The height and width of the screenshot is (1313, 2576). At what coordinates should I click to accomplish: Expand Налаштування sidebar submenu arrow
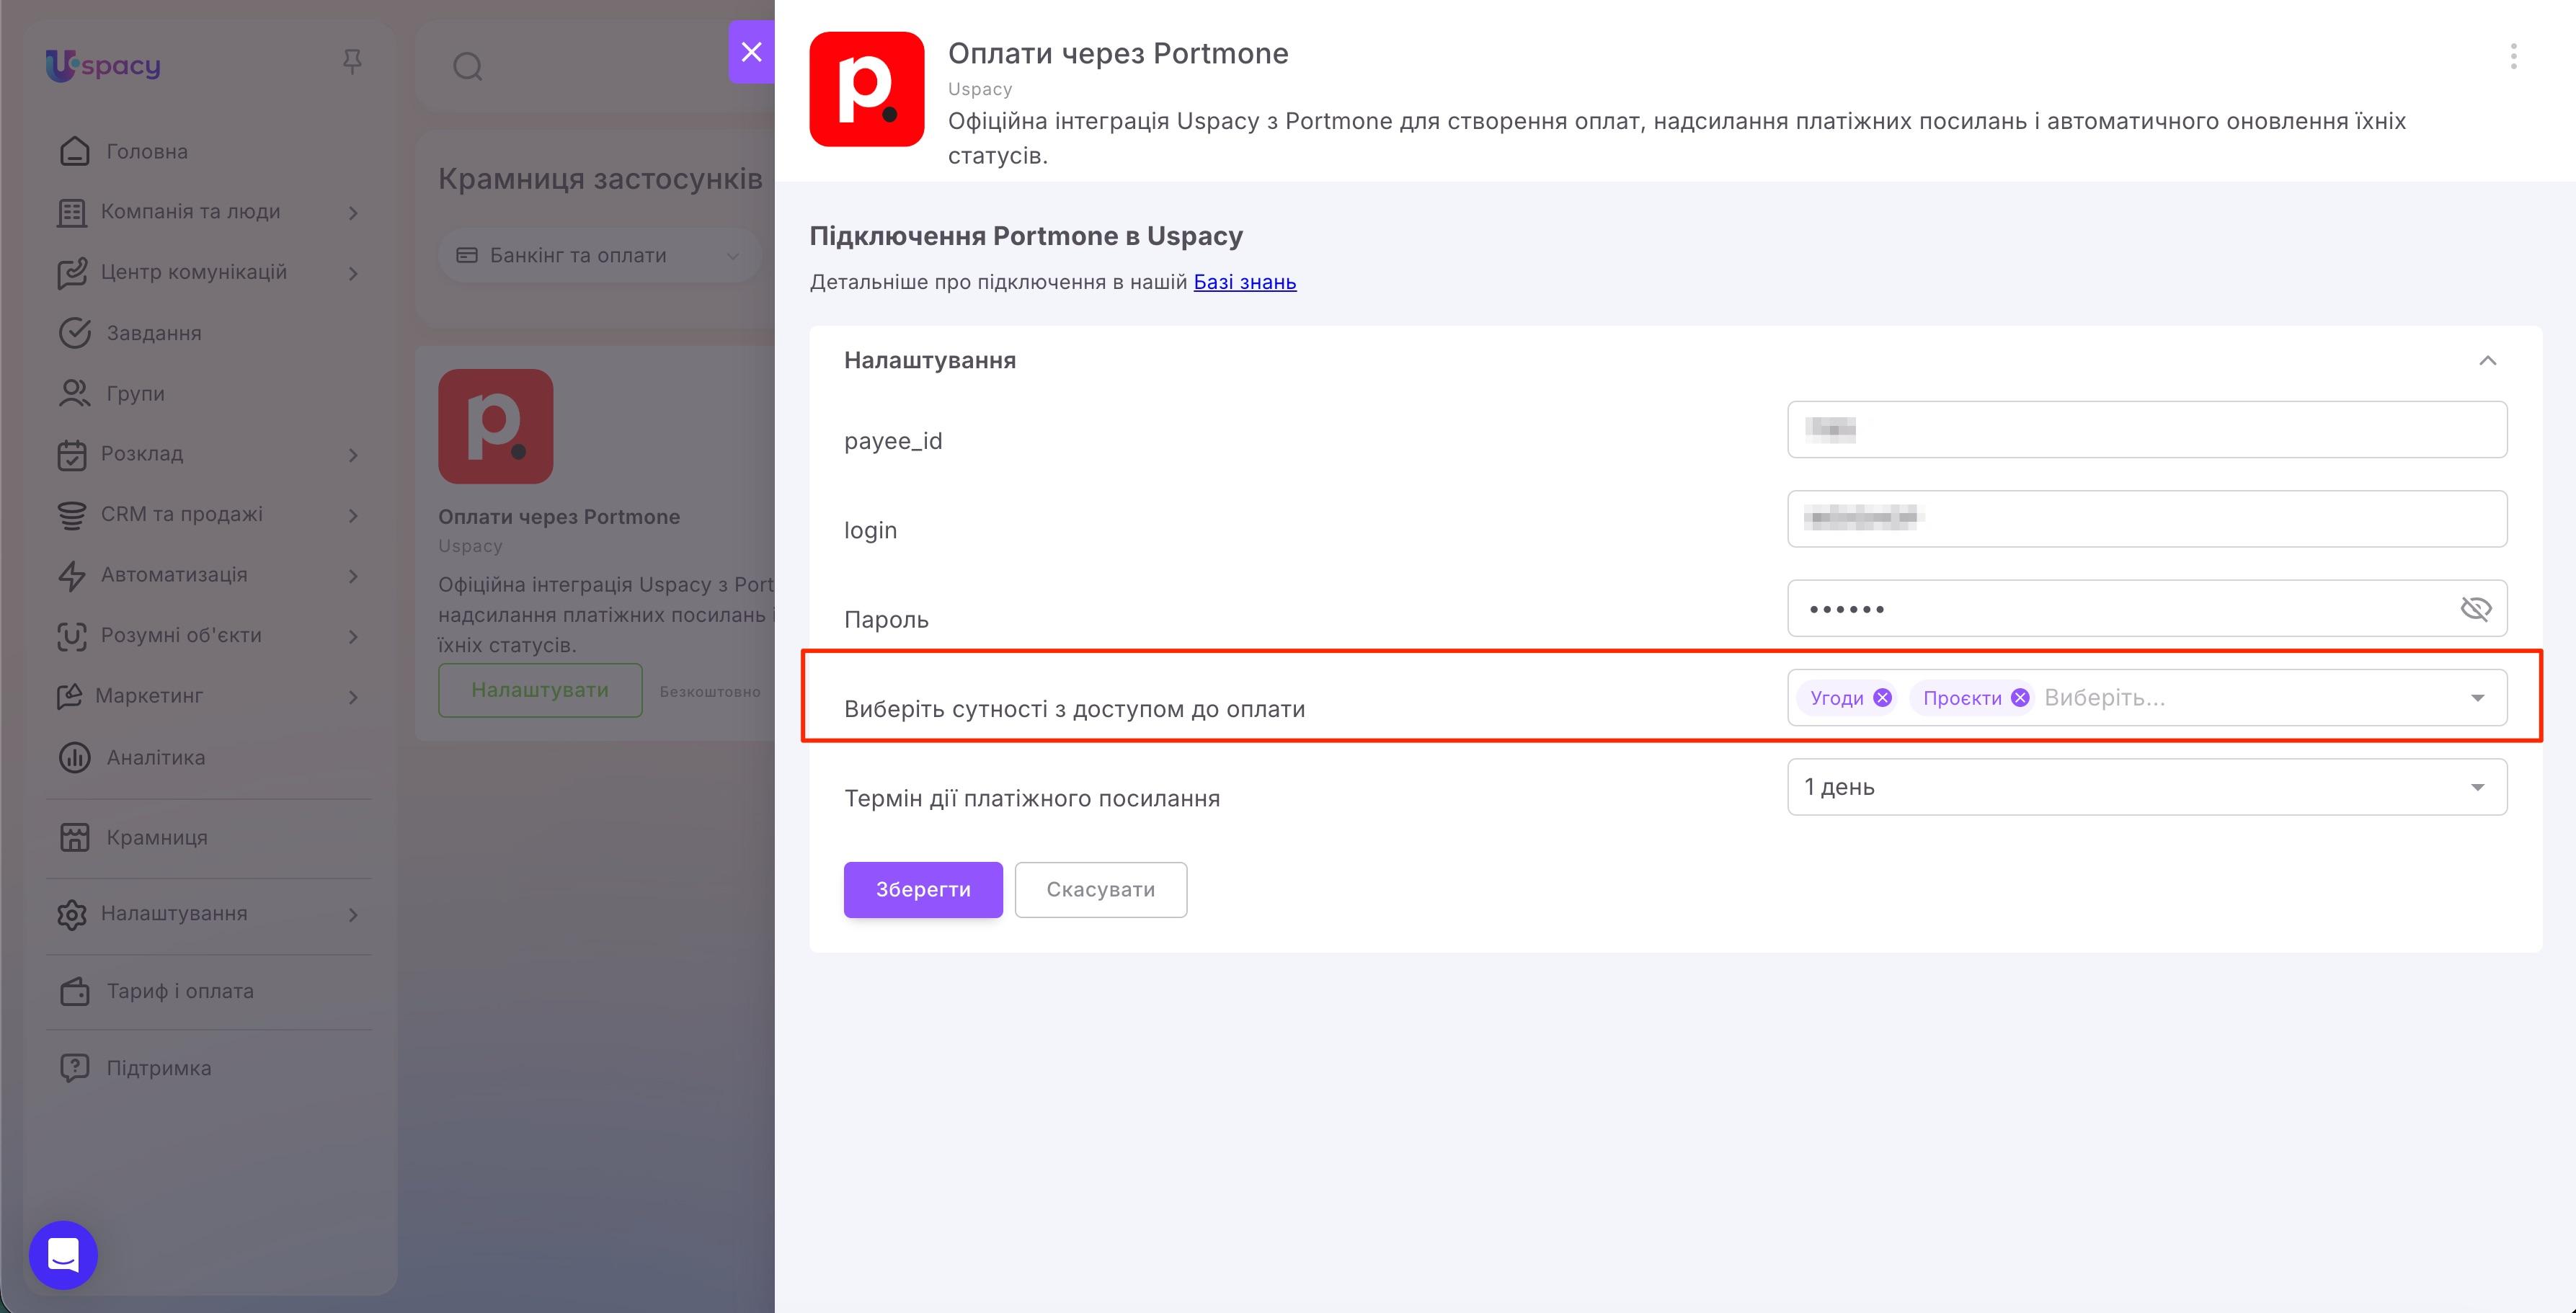click(x=353, y=915)
